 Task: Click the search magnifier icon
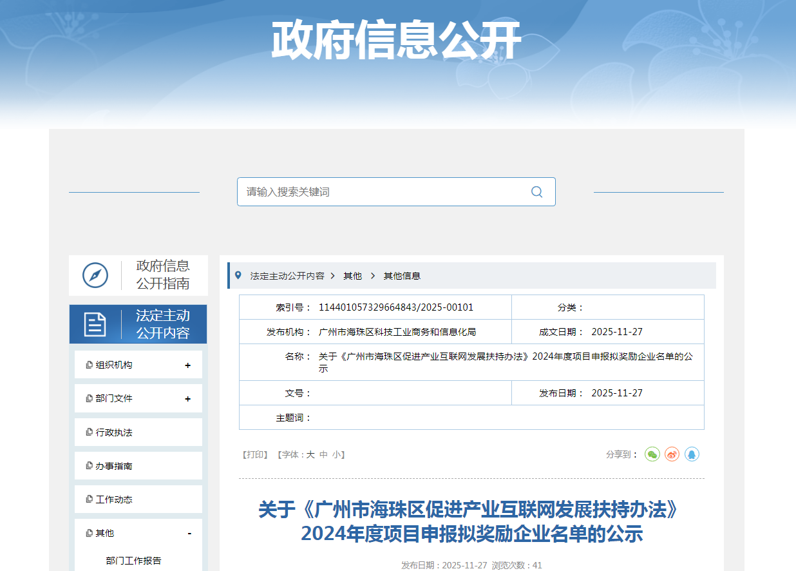tap(536, 192)
